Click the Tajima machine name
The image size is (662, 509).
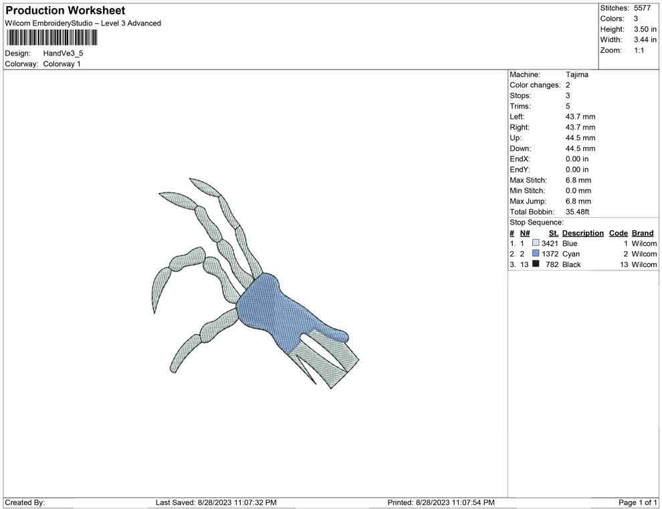(x=576, y=74)
